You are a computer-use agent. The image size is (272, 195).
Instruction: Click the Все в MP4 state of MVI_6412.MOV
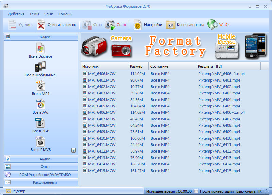point(160,151)
